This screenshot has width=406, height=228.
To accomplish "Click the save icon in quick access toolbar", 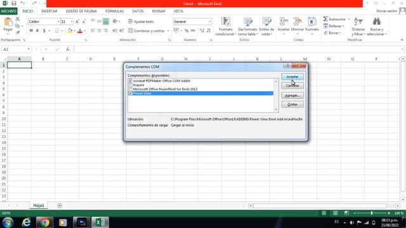I will point(14,3).
